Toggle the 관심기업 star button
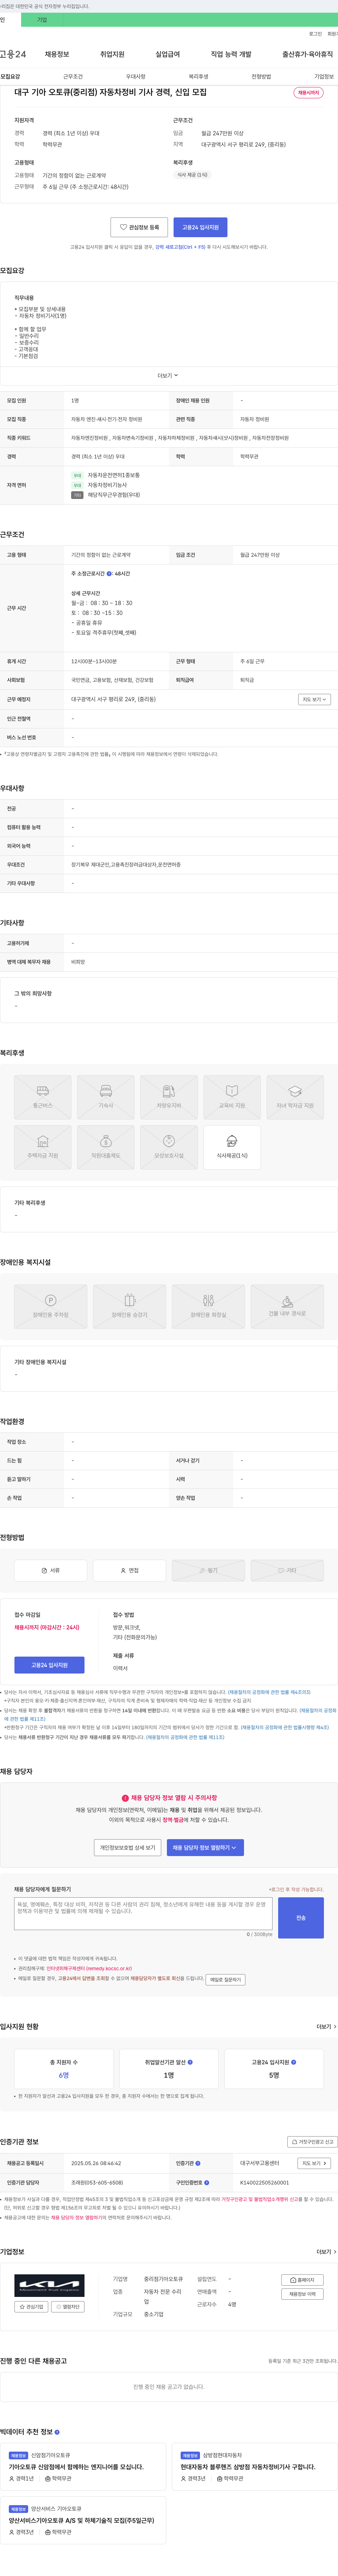This screenshot has height=2576, width=338. [x=31, y=2307]
